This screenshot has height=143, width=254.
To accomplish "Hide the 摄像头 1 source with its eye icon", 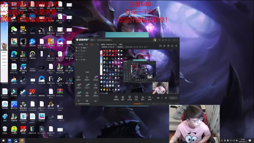I will 77,48.
